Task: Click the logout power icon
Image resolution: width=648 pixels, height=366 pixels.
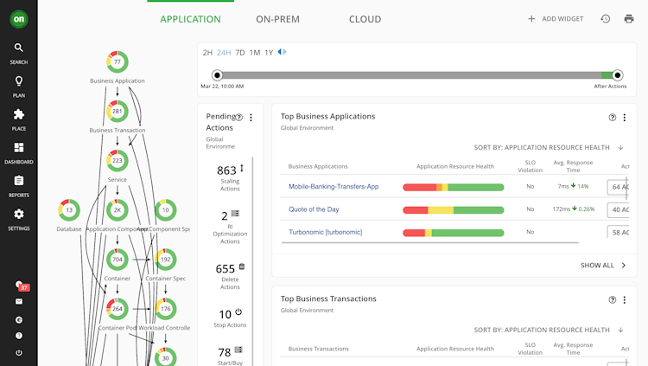Action: tap(18, 353)
